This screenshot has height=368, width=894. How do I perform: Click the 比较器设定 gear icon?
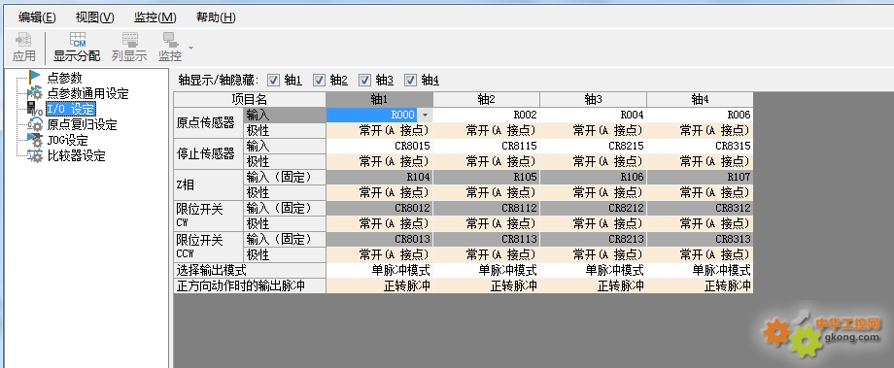35,155
